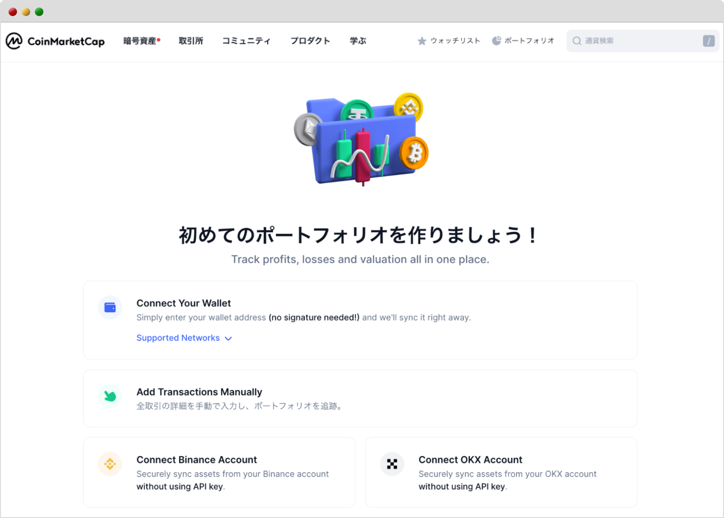The image size is (724, 518).
Task: Click the Ethereum coin in the illustration
Action: (308, 129)
